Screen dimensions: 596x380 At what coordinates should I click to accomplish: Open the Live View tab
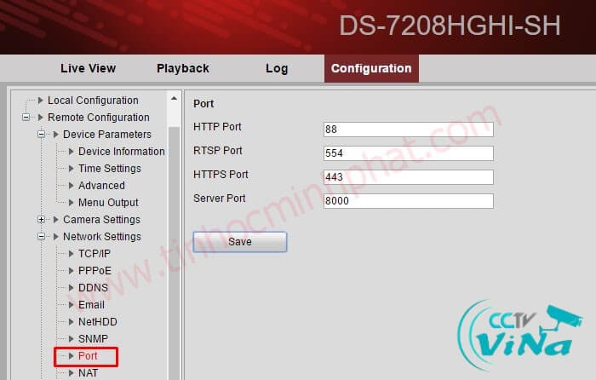click(x=88, y=68)
